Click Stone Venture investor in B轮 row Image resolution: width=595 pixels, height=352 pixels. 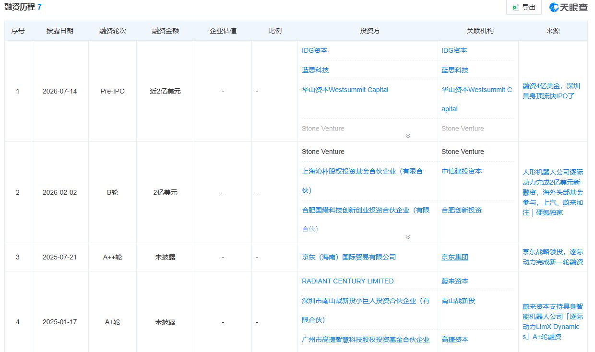point(323,152)
